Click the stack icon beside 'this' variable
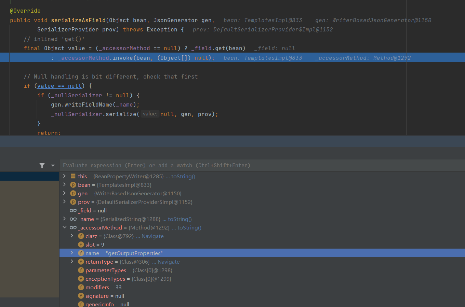 (73, 176)
